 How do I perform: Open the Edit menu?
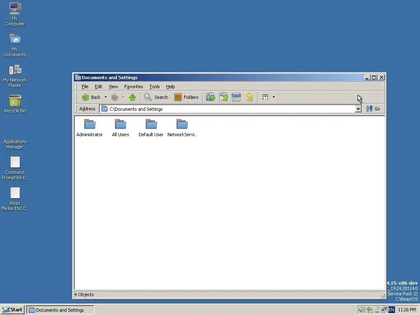coord(98,87)
